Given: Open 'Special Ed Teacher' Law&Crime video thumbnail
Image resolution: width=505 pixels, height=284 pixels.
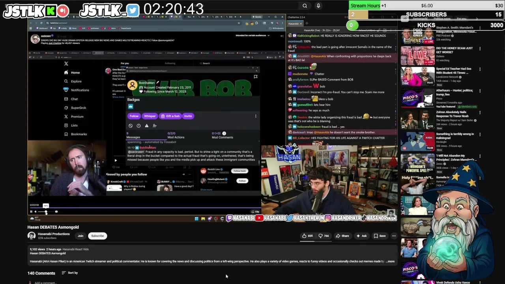Looking at the screenshot, I should (x=417, y=76).
